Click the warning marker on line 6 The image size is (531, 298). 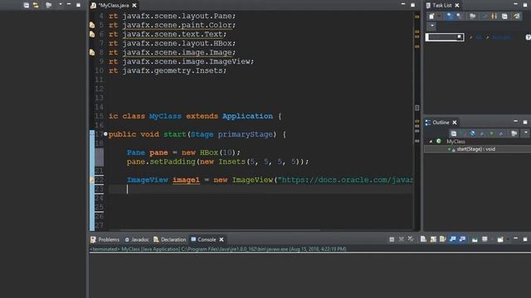click(x=92, y=34)
